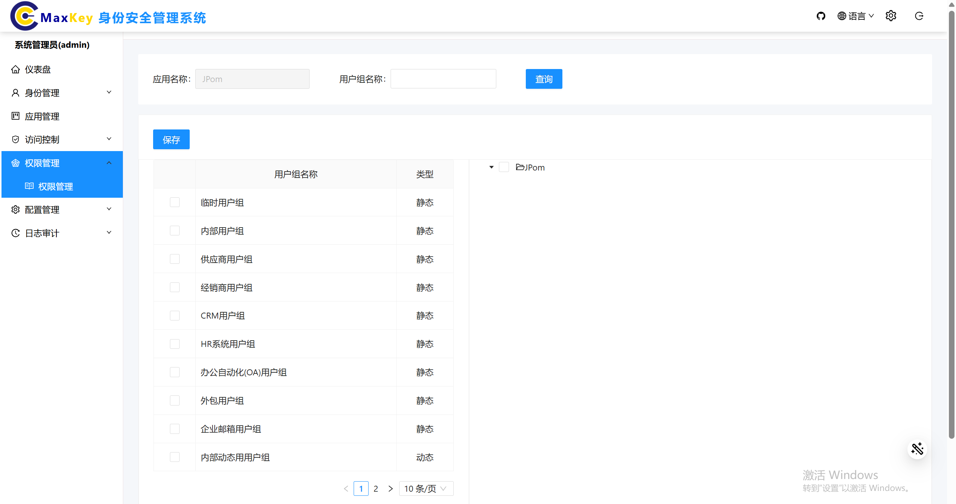Expand the 访问控制 section chevron
The width and height of the screenshot is (956, 504).
(109, 138)
